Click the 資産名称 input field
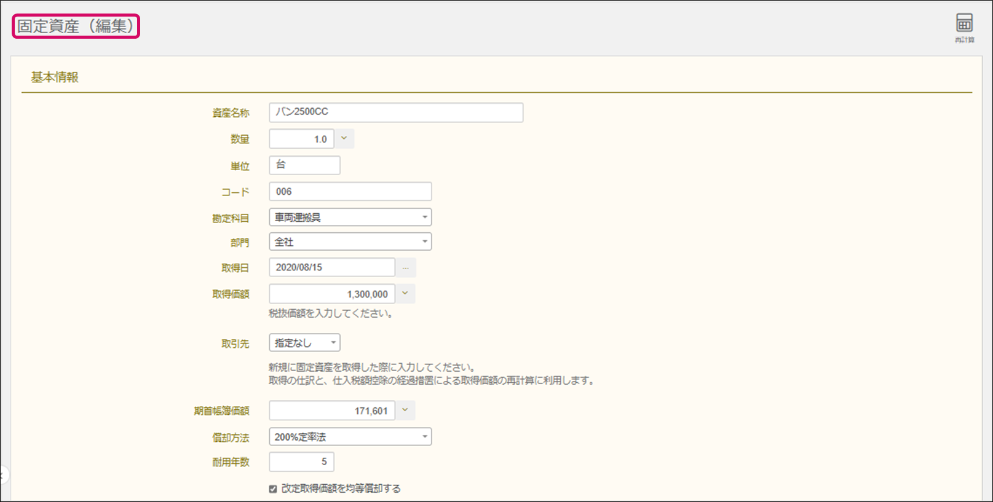Image resolution: width=993 pixels, height=502 pixels. (x=396, y=112)
